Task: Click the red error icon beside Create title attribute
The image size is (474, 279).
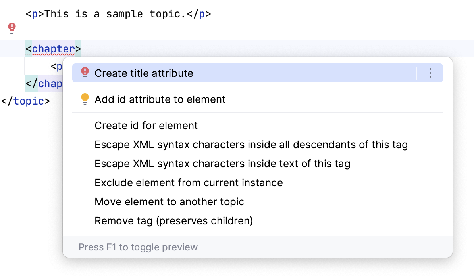Action: [x=85, y=73]
